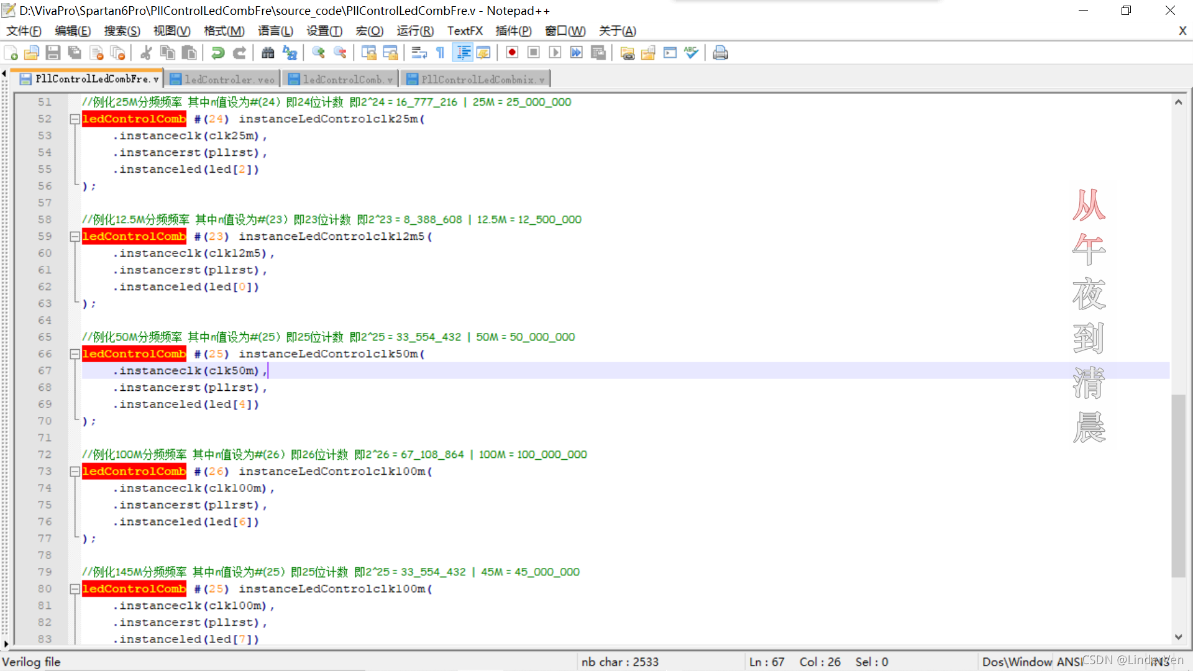Click the Print icon in toolbar

720,53
